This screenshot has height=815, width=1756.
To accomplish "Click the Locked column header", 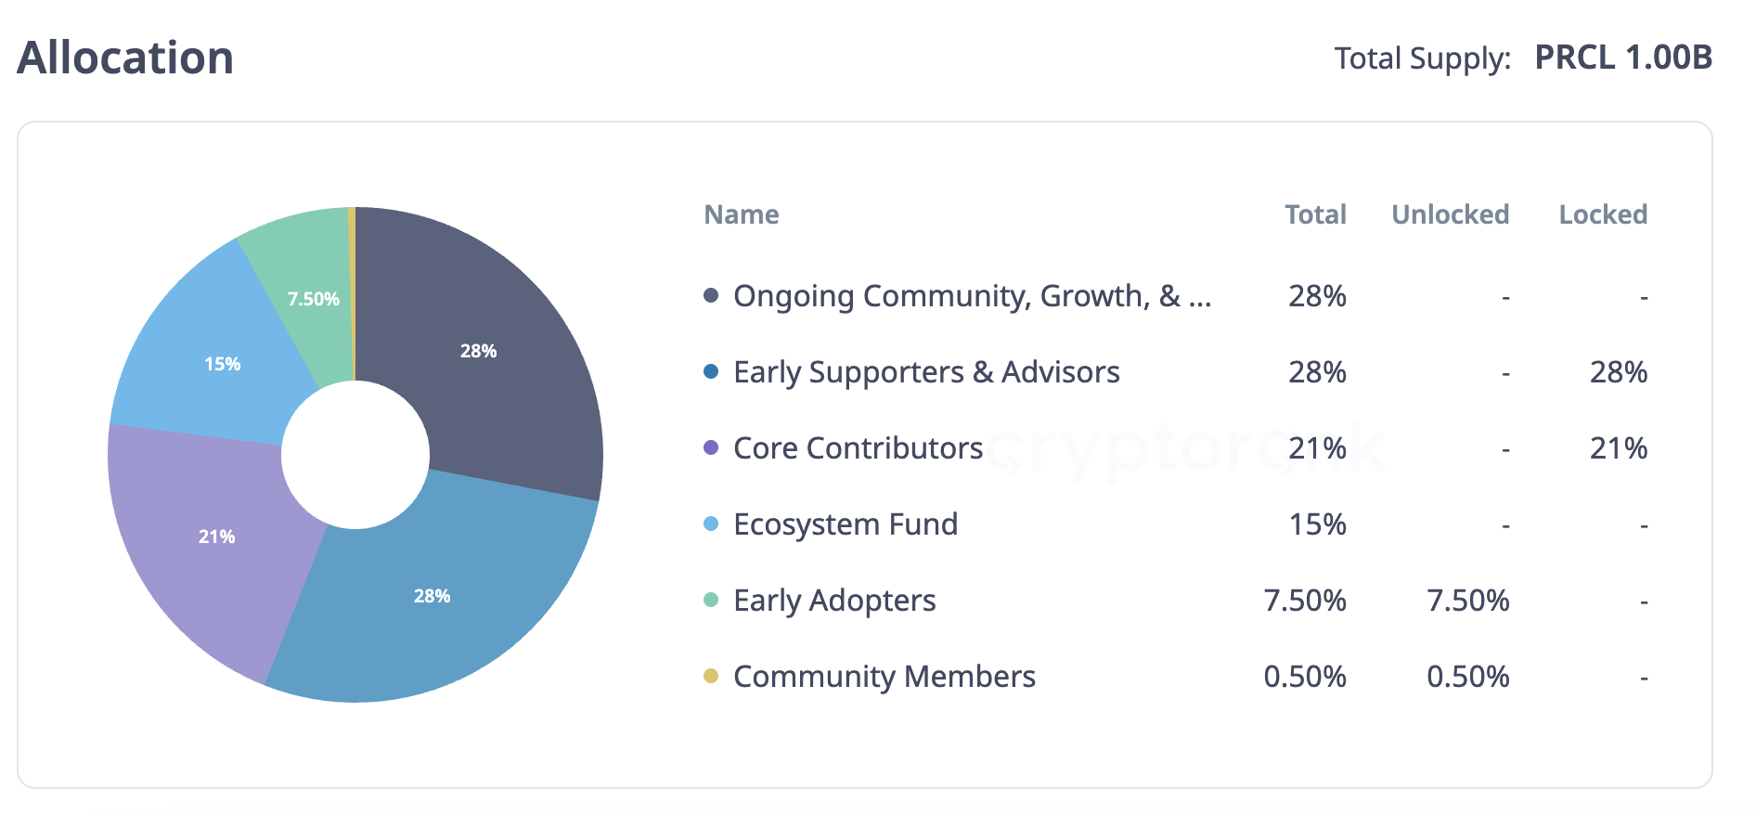I will (x=1603, y=214).
